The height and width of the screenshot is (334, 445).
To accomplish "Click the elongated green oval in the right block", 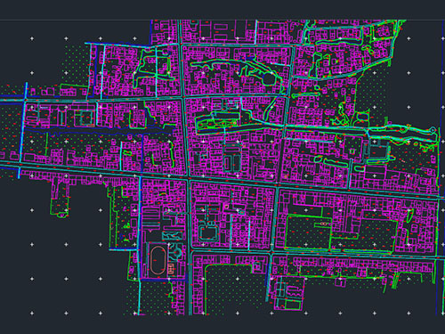I will click(336, 162).
